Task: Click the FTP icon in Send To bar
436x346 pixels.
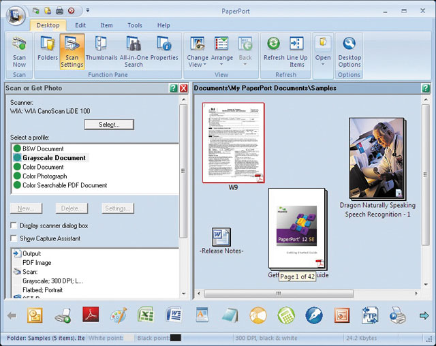Action: click(370, 315)
